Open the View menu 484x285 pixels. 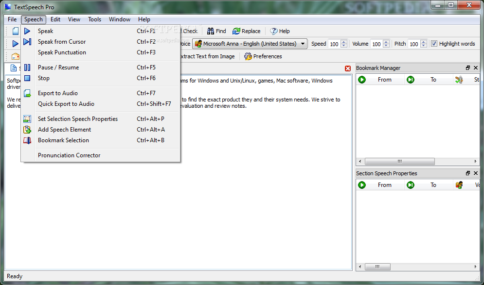74,19
